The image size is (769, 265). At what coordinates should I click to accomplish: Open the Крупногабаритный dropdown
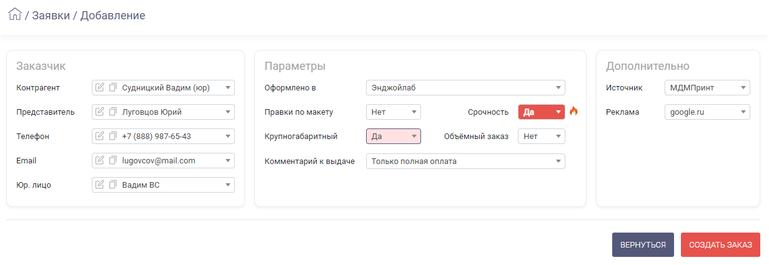tap(394, 137)
